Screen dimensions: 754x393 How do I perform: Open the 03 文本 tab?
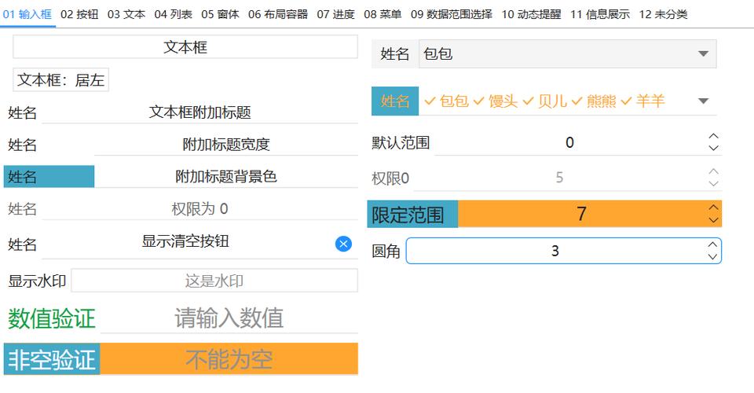click(x=126, y=14)
